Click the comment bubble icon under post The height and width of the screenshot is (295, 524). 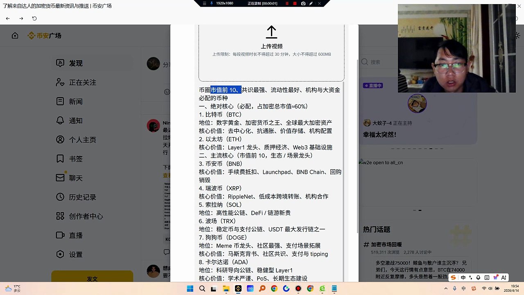point(167,252)
